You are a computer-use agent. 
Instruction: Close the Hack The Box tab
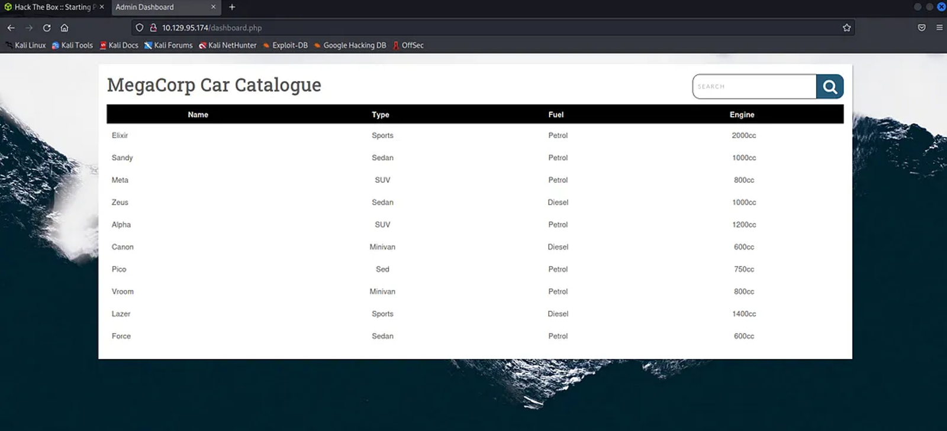tap(102, 7)
